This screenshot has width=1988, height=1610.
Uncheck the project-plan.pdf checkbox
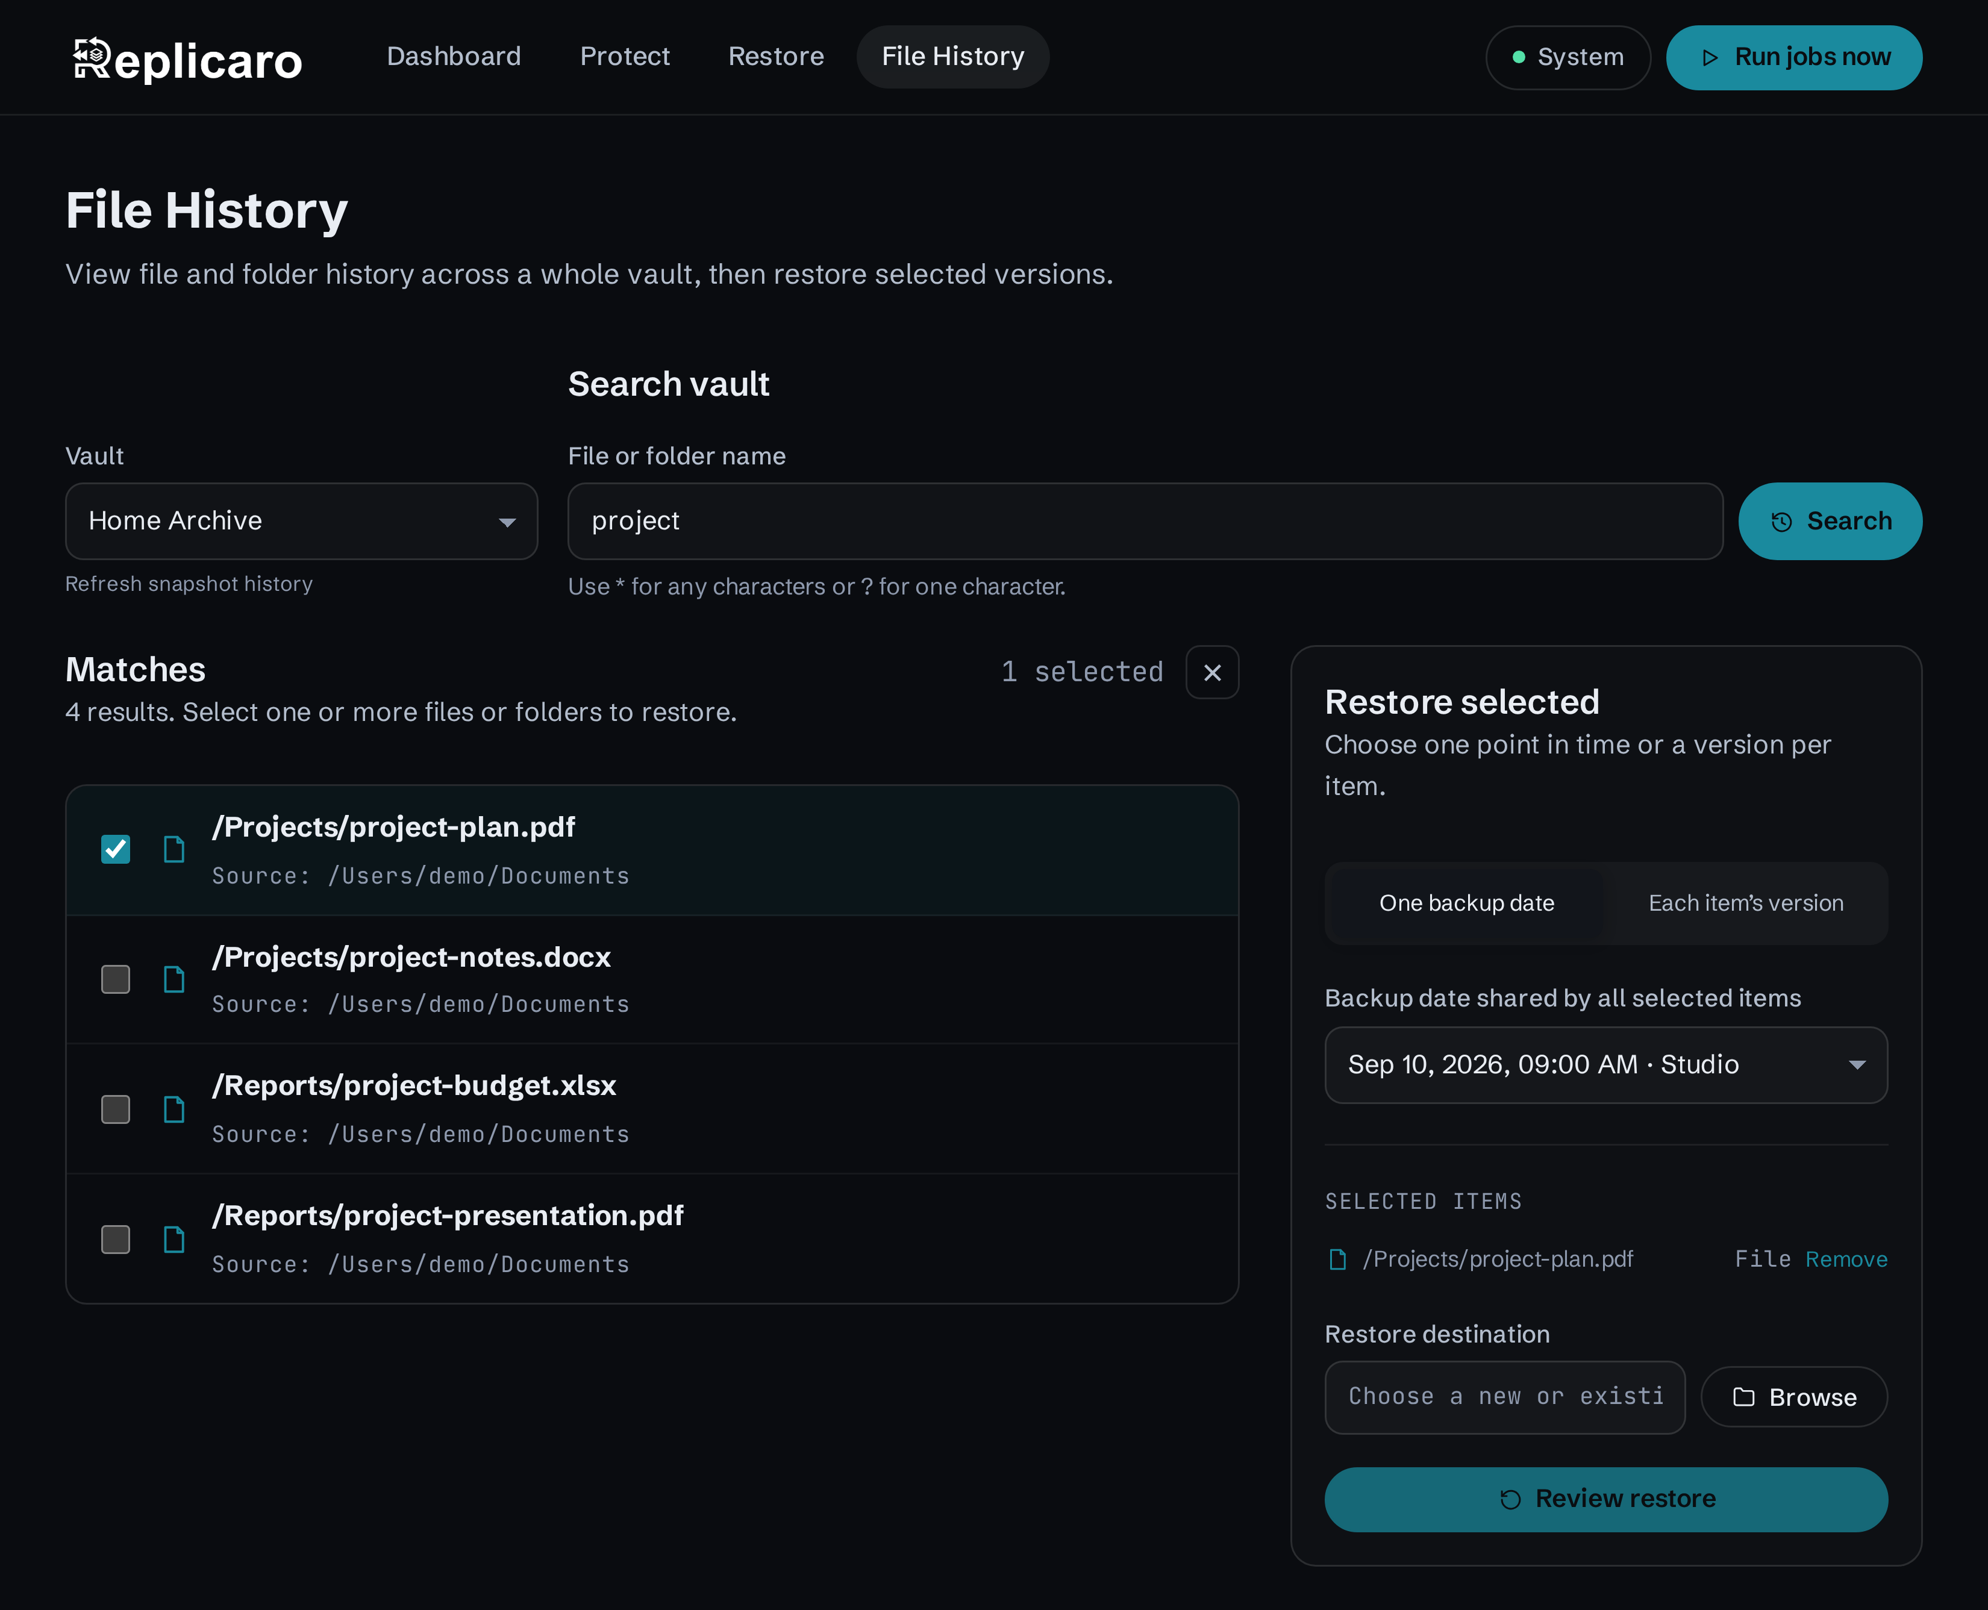click(115, 849)
